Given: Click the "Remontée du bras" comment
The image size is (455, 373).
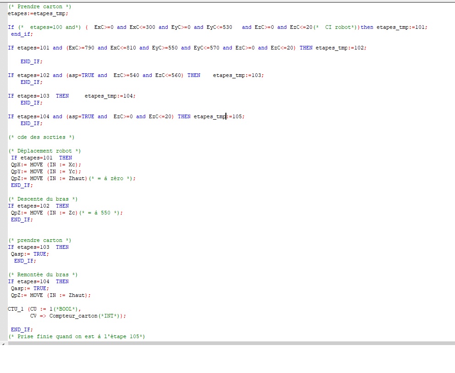Looking at the screenshot, I should coord(43,275).
